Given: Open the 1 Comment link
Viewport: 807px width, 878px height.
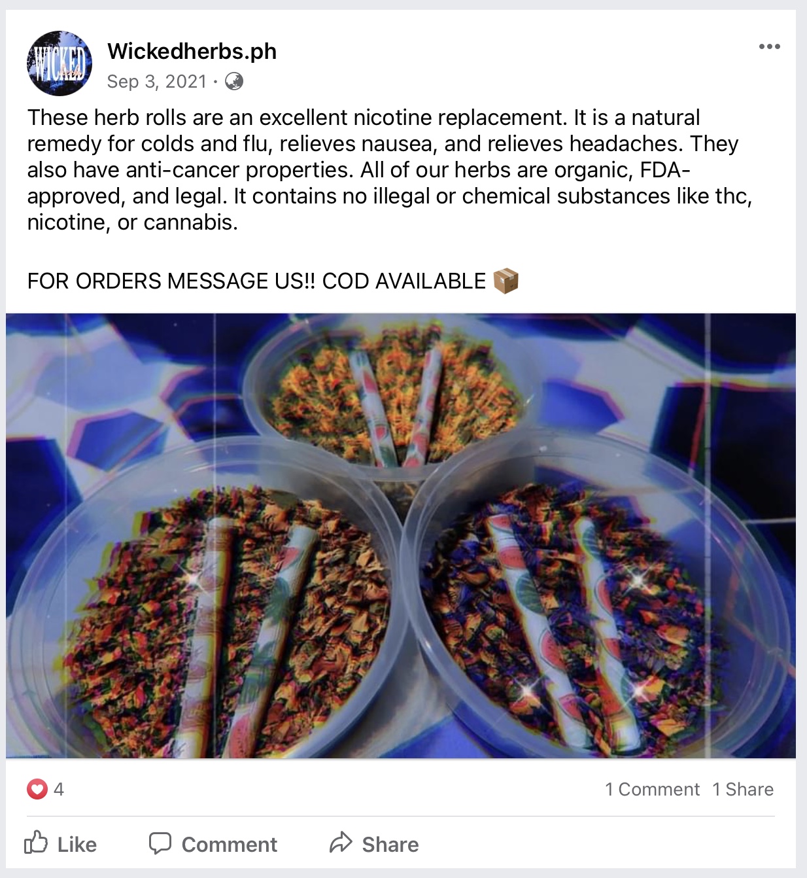Looking at the screenshot, I should (x=652, y=790).
